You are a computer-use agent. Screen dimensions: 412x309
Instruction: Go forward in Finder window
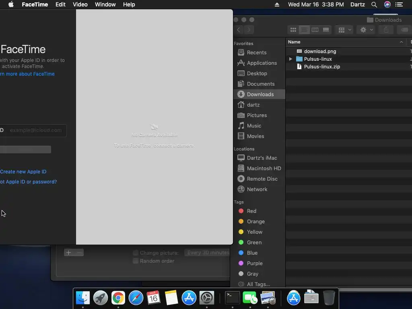249,30
